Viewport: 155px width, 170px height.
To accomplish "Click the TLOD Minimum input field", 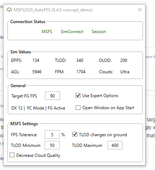I will [52, 145].
